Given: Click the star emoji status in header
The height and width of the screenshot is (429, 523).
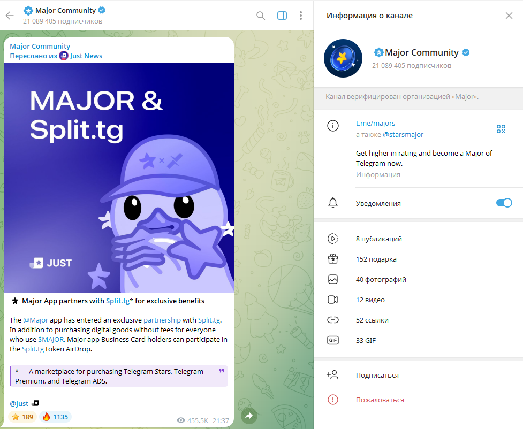Looking at the screenshot, I should 28,11.
